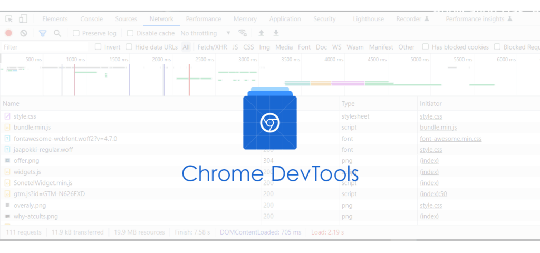
Task: Filter by WS requests
Action: pyautogui.click(x=337, y=47)
